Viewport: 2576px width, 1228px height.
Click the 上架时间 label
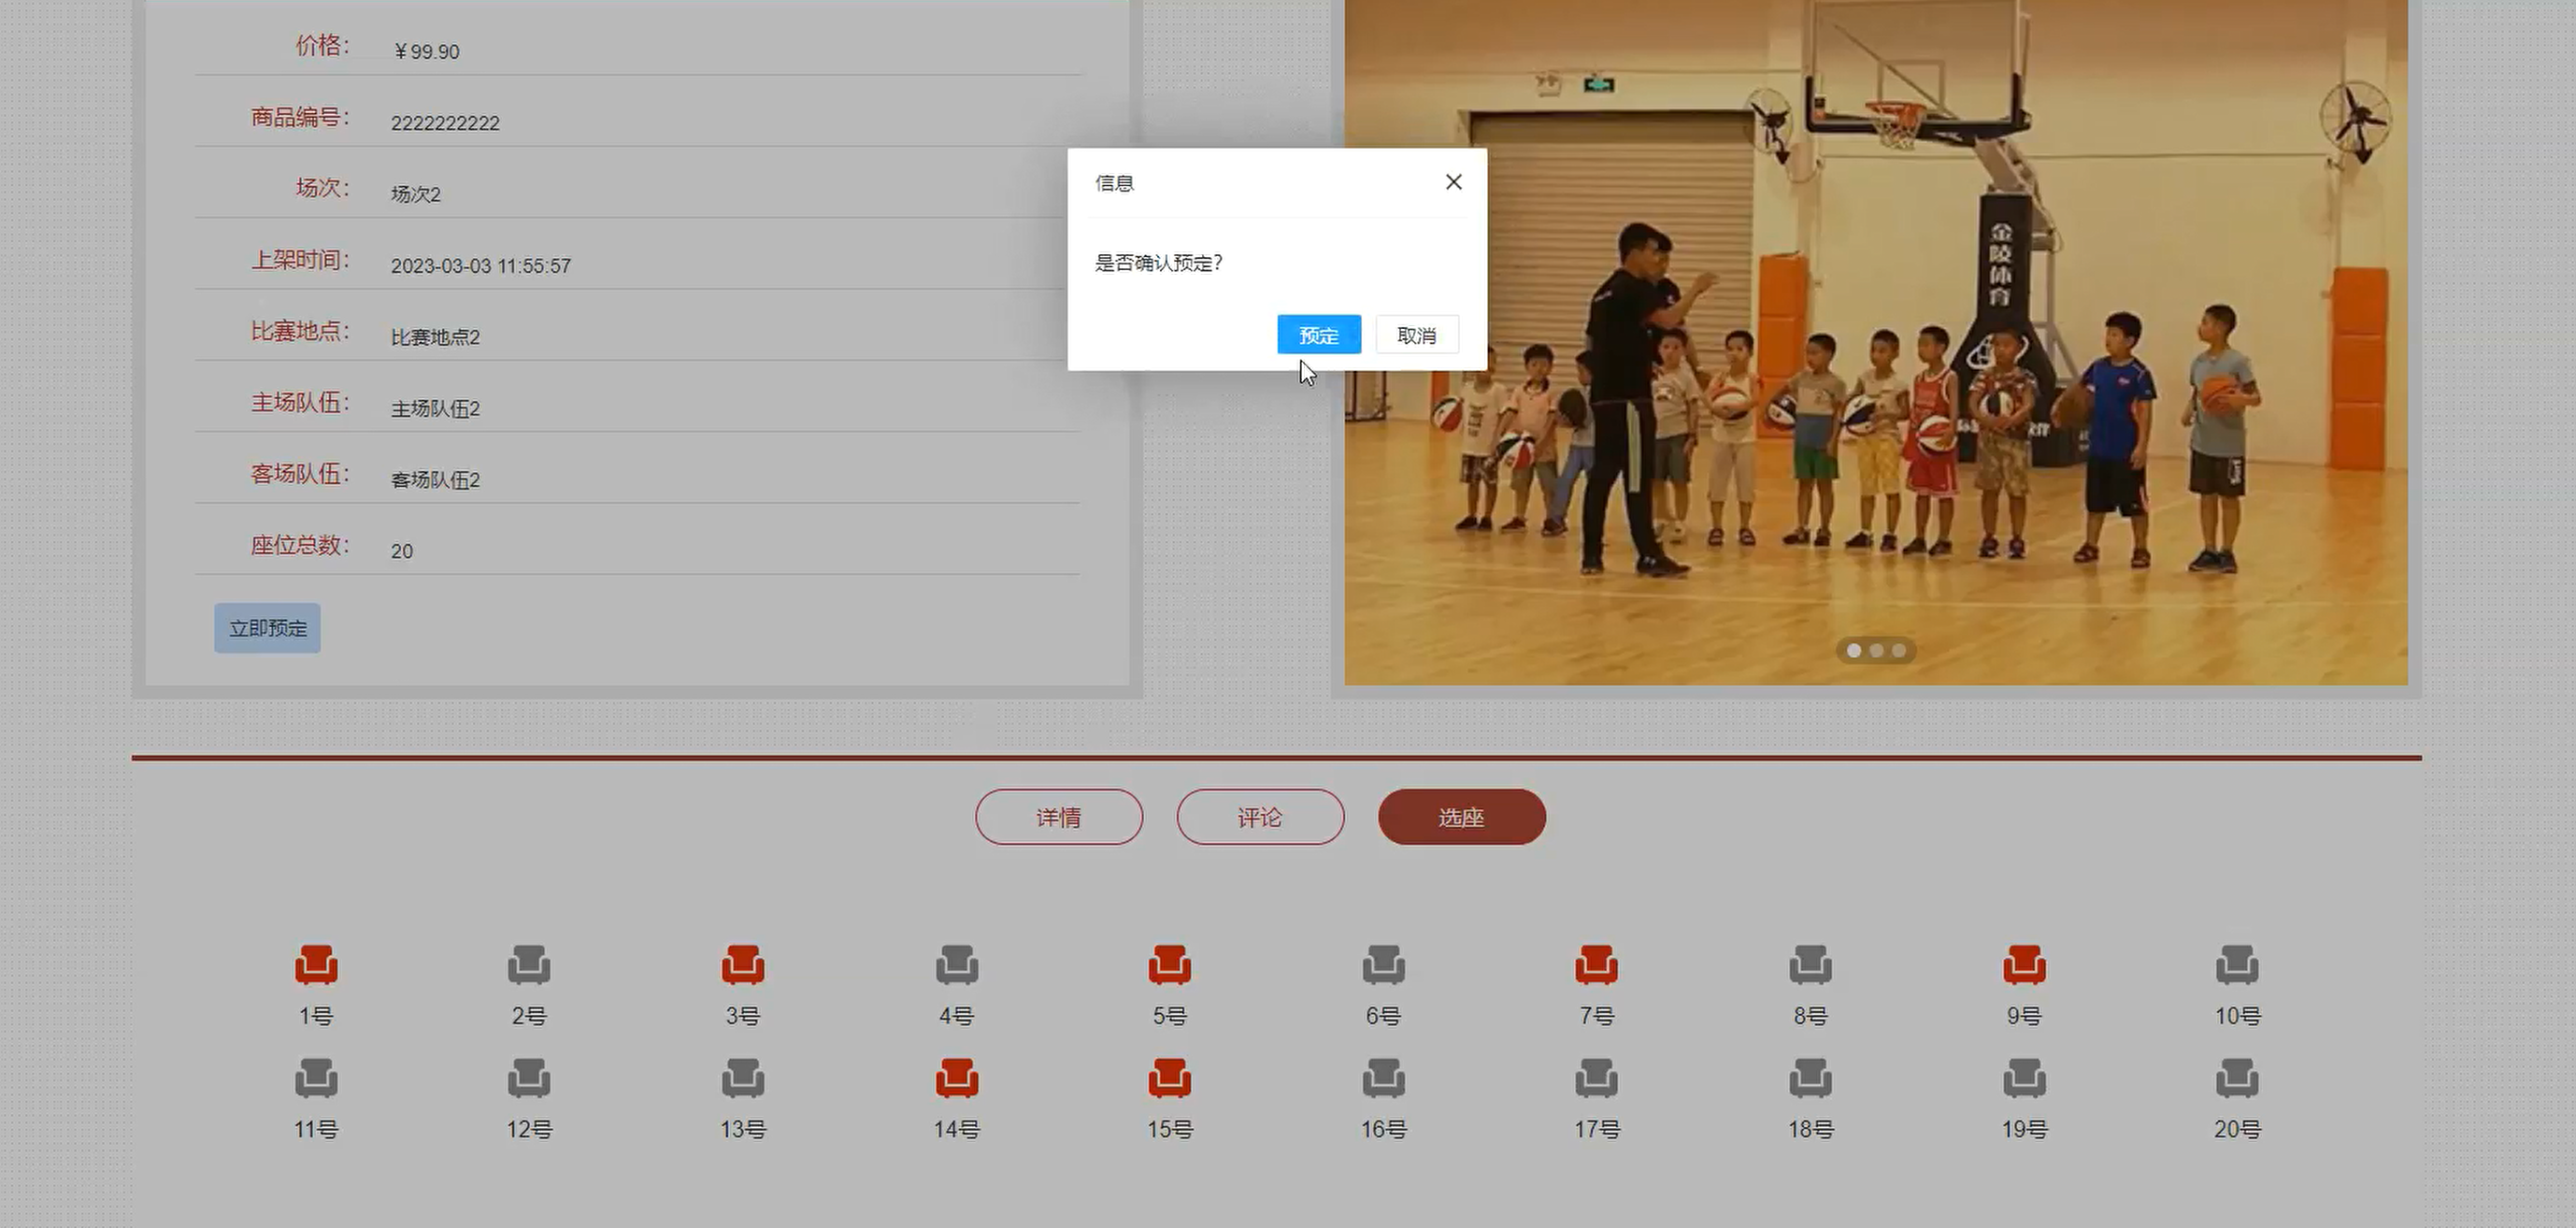point(300,260)
